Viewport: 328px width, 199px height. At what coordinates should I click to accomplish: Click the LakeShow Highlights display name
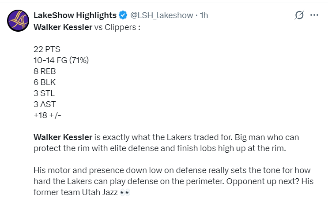tap(75, 15)
